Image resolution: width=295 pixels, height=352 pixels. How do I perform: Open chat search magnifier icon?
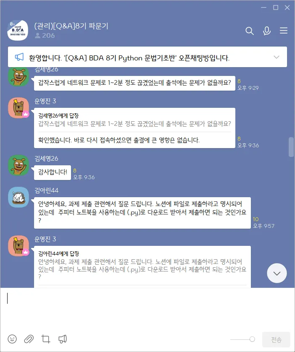coord(249,31)
